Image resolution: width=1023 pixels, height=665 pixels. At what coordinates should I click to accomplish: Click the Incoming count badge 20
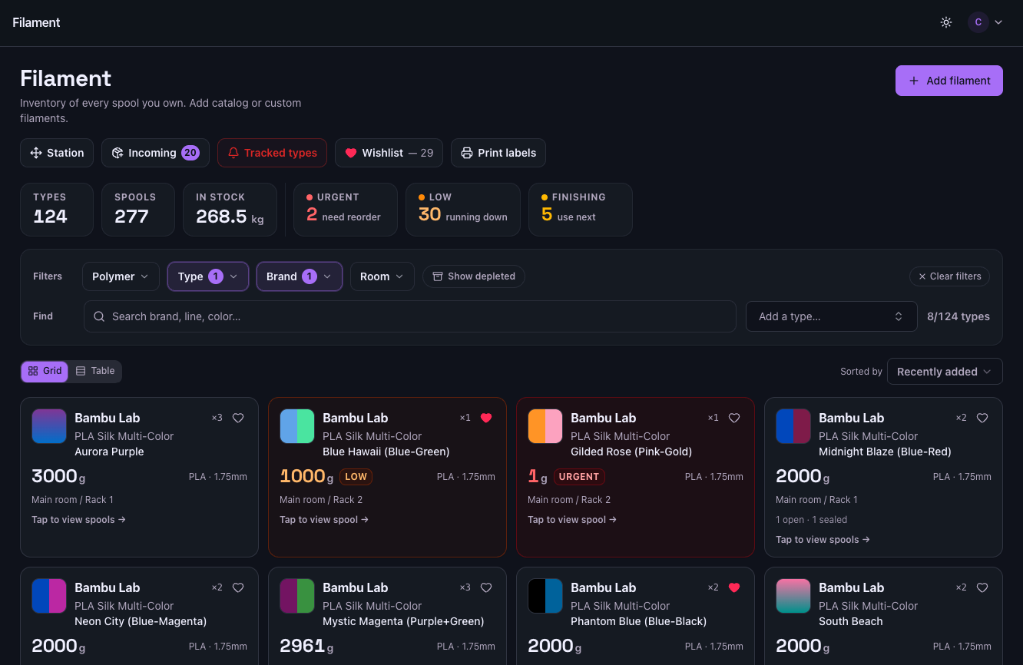point(190,153)
